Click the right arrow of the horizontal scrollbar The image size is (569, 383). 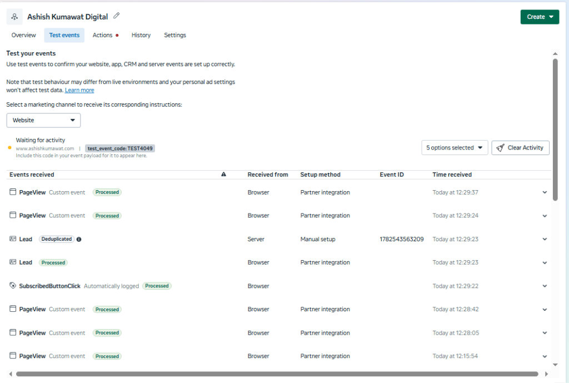coord(547,374)
